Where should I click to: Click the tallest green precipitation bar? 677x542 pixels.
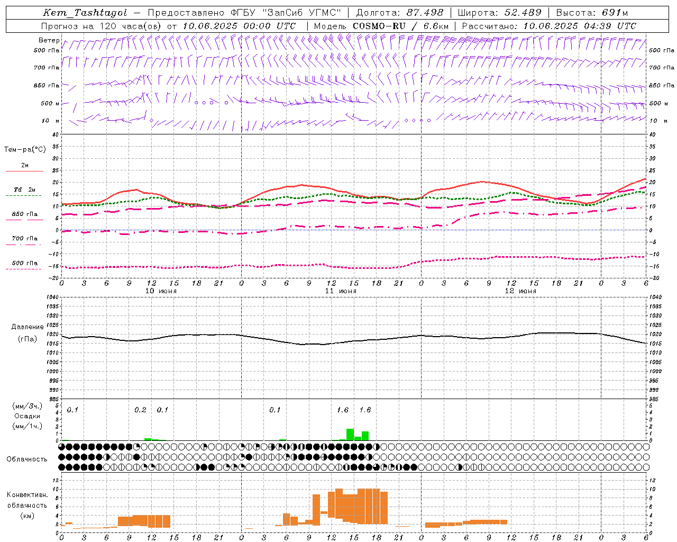[350, 435]
